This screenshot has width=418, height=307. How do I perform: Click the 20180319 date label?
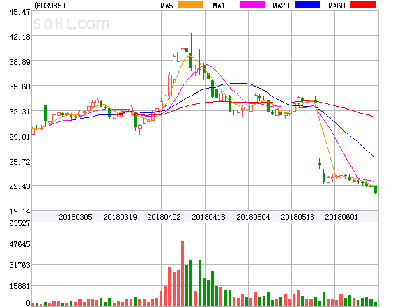120,217
